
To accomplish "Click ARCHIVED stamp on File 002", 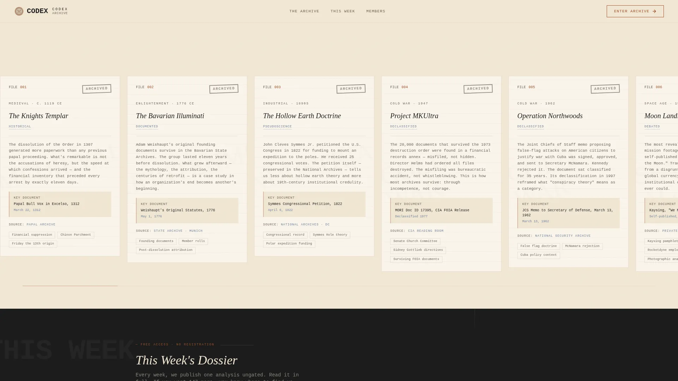I will [224, 89].
